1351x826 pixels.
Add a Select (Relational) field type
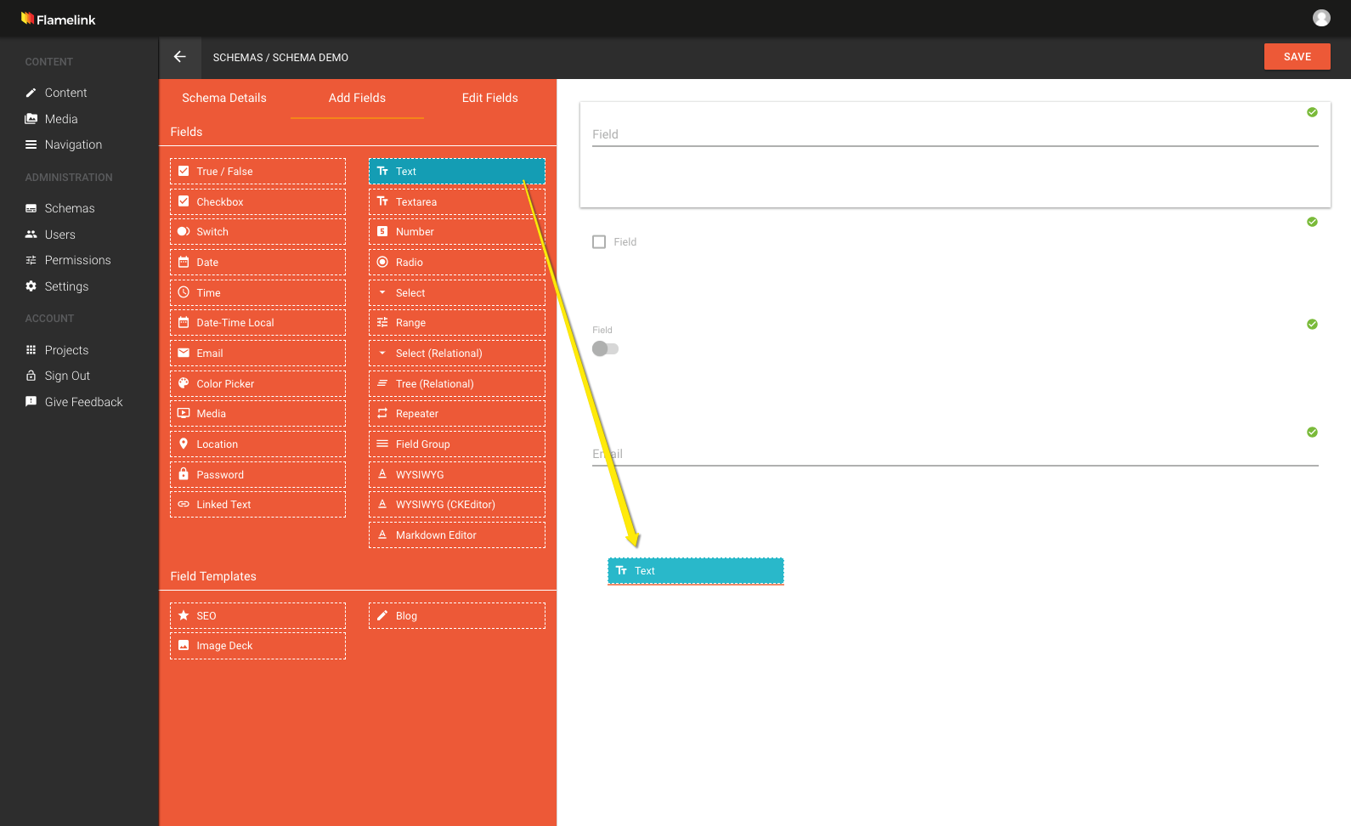coord(457,354)
